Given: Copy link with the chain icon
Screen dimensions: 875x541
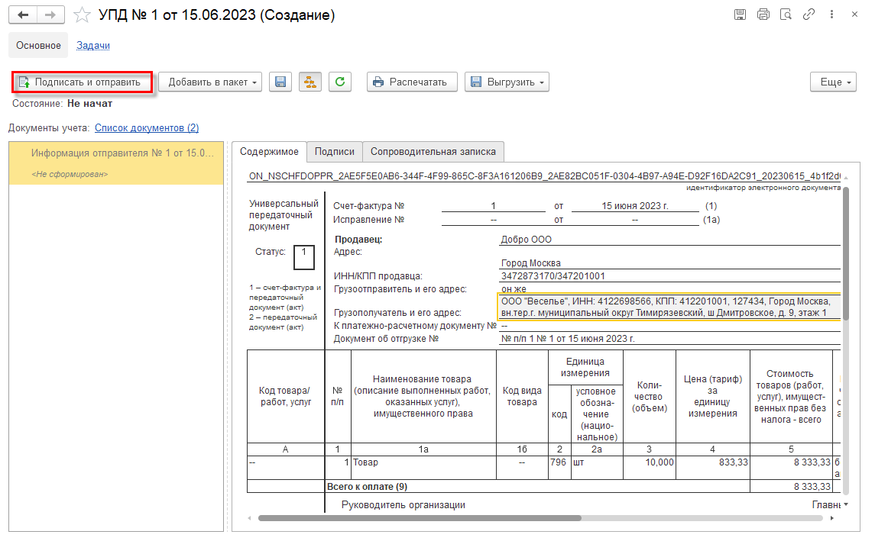Looking at the screenshot, I should pyautogui.click(x=809, y=14).
